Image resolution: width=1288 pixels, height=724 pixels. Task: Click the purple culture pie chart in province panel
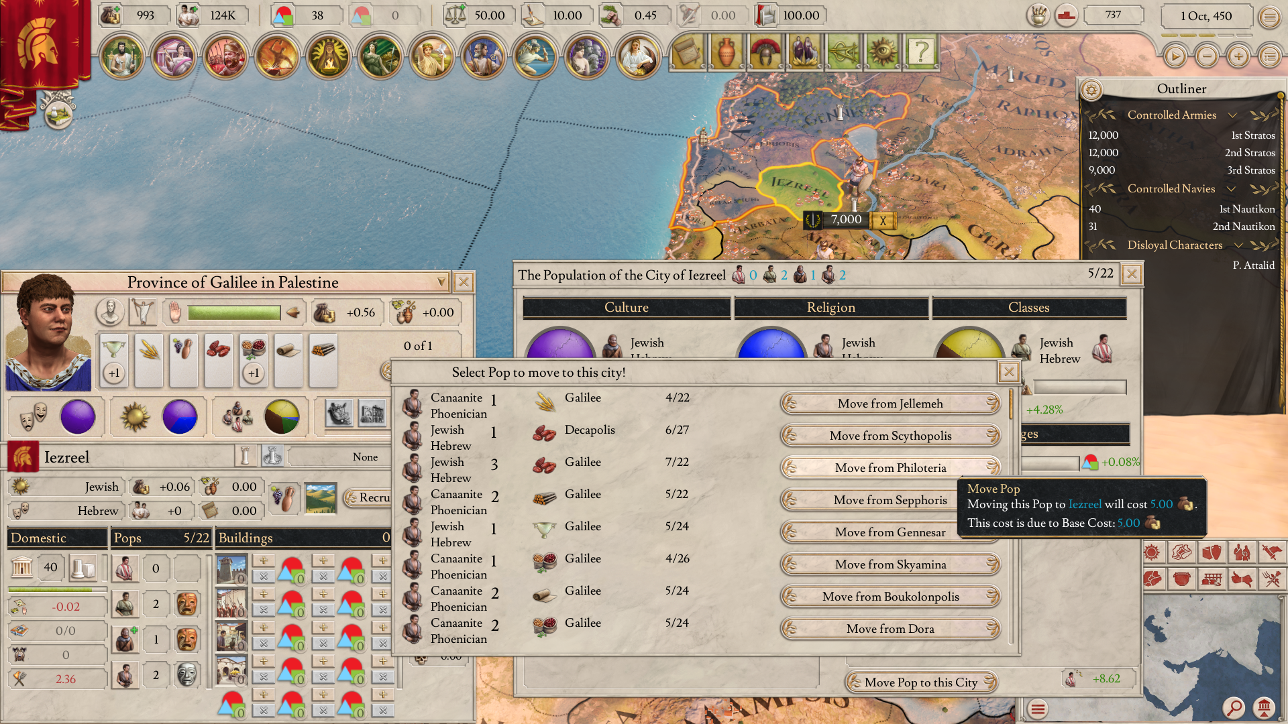(78, 416)
